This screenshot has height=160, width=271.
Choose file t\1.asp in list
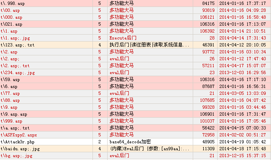point(9,31)
